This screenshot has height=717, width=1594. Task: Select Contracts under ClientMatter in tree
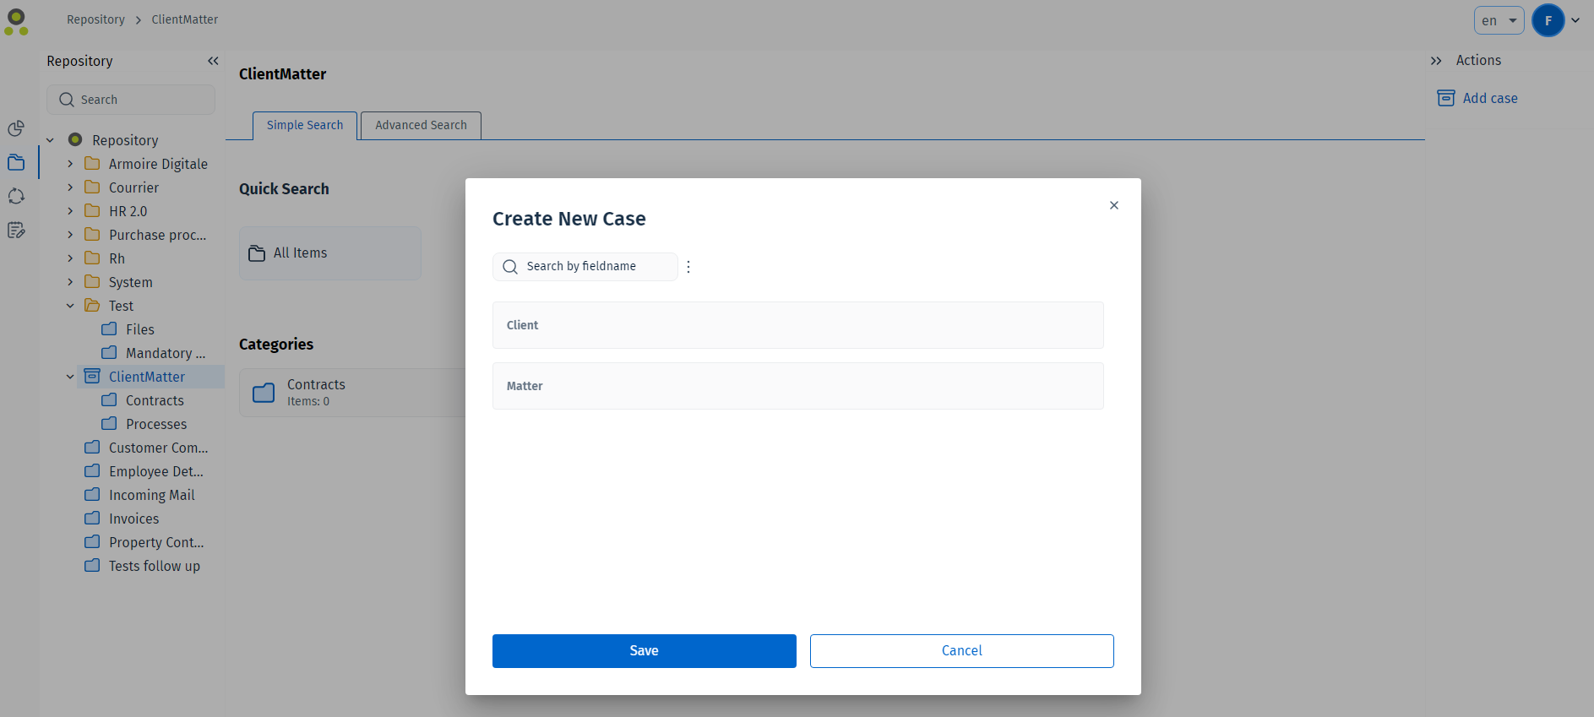(x=155, y=400)
